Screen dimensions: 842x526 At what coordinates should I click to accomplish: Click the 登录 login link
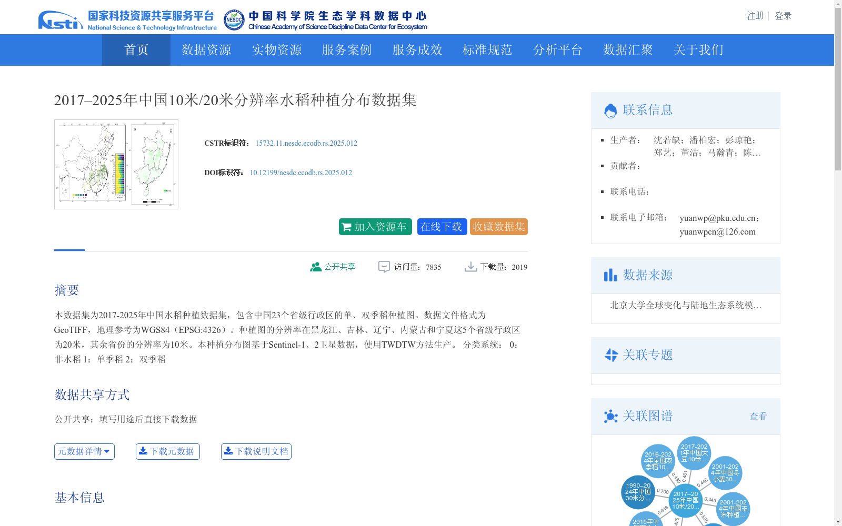click(783, 16)
